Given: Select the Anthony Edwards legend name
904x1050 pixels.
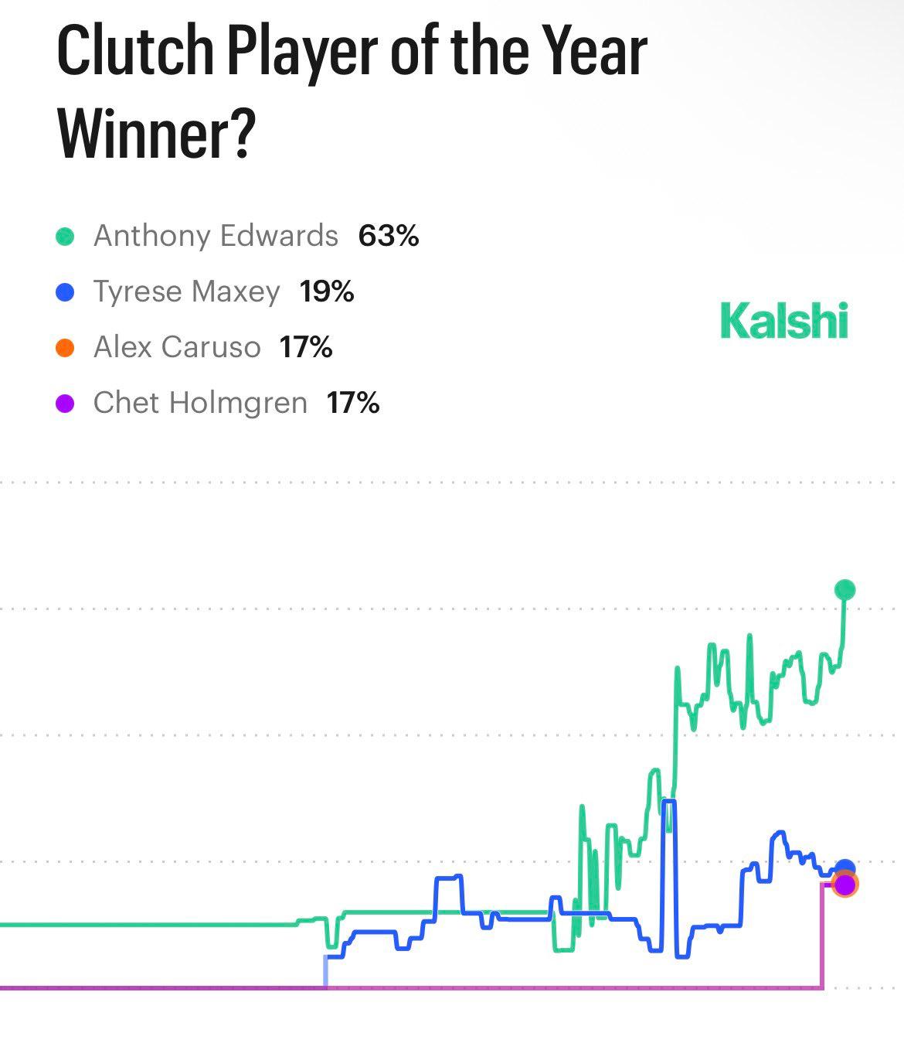Looking at the screenshot, I should pos(216,236).
